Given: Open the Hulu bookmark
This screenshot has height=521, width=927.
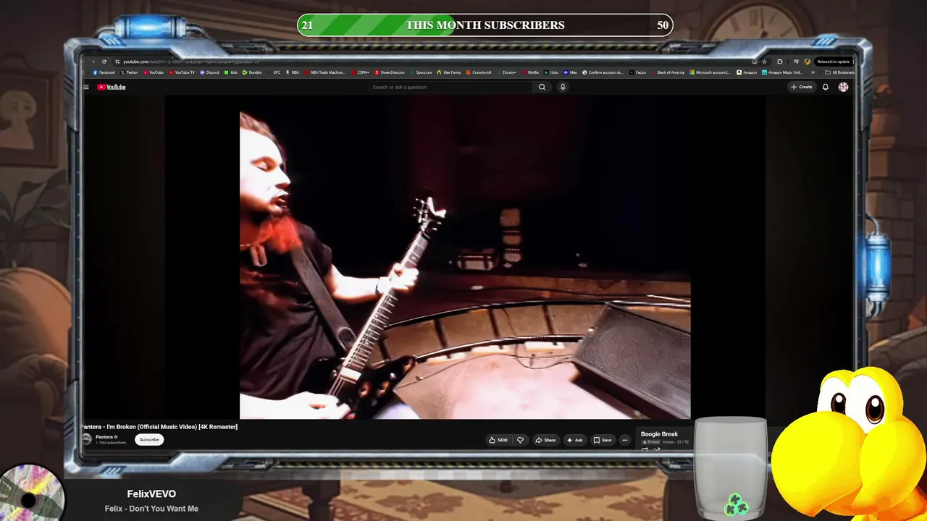Looking at the screenshot, I should (552, 72).
